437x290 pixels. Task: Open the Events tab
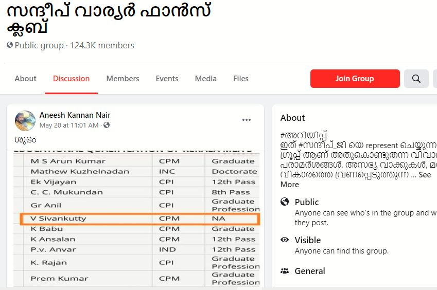[x=167, y=79]
